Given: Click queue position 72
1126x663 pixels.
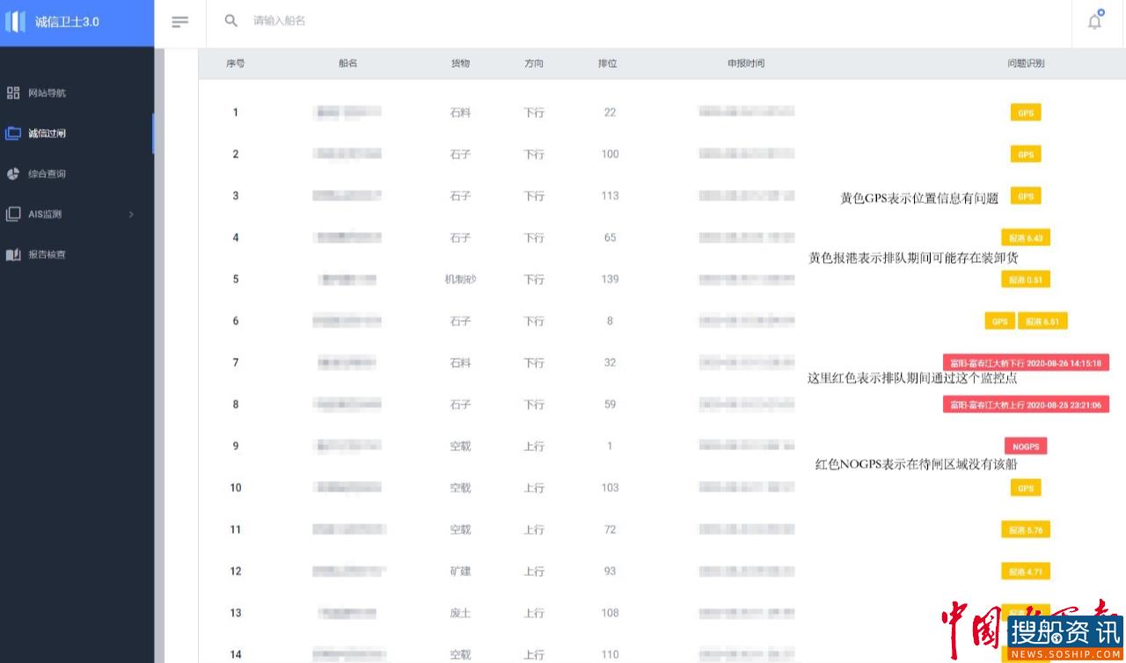Looking at the screenshot, I should (611, 530).
